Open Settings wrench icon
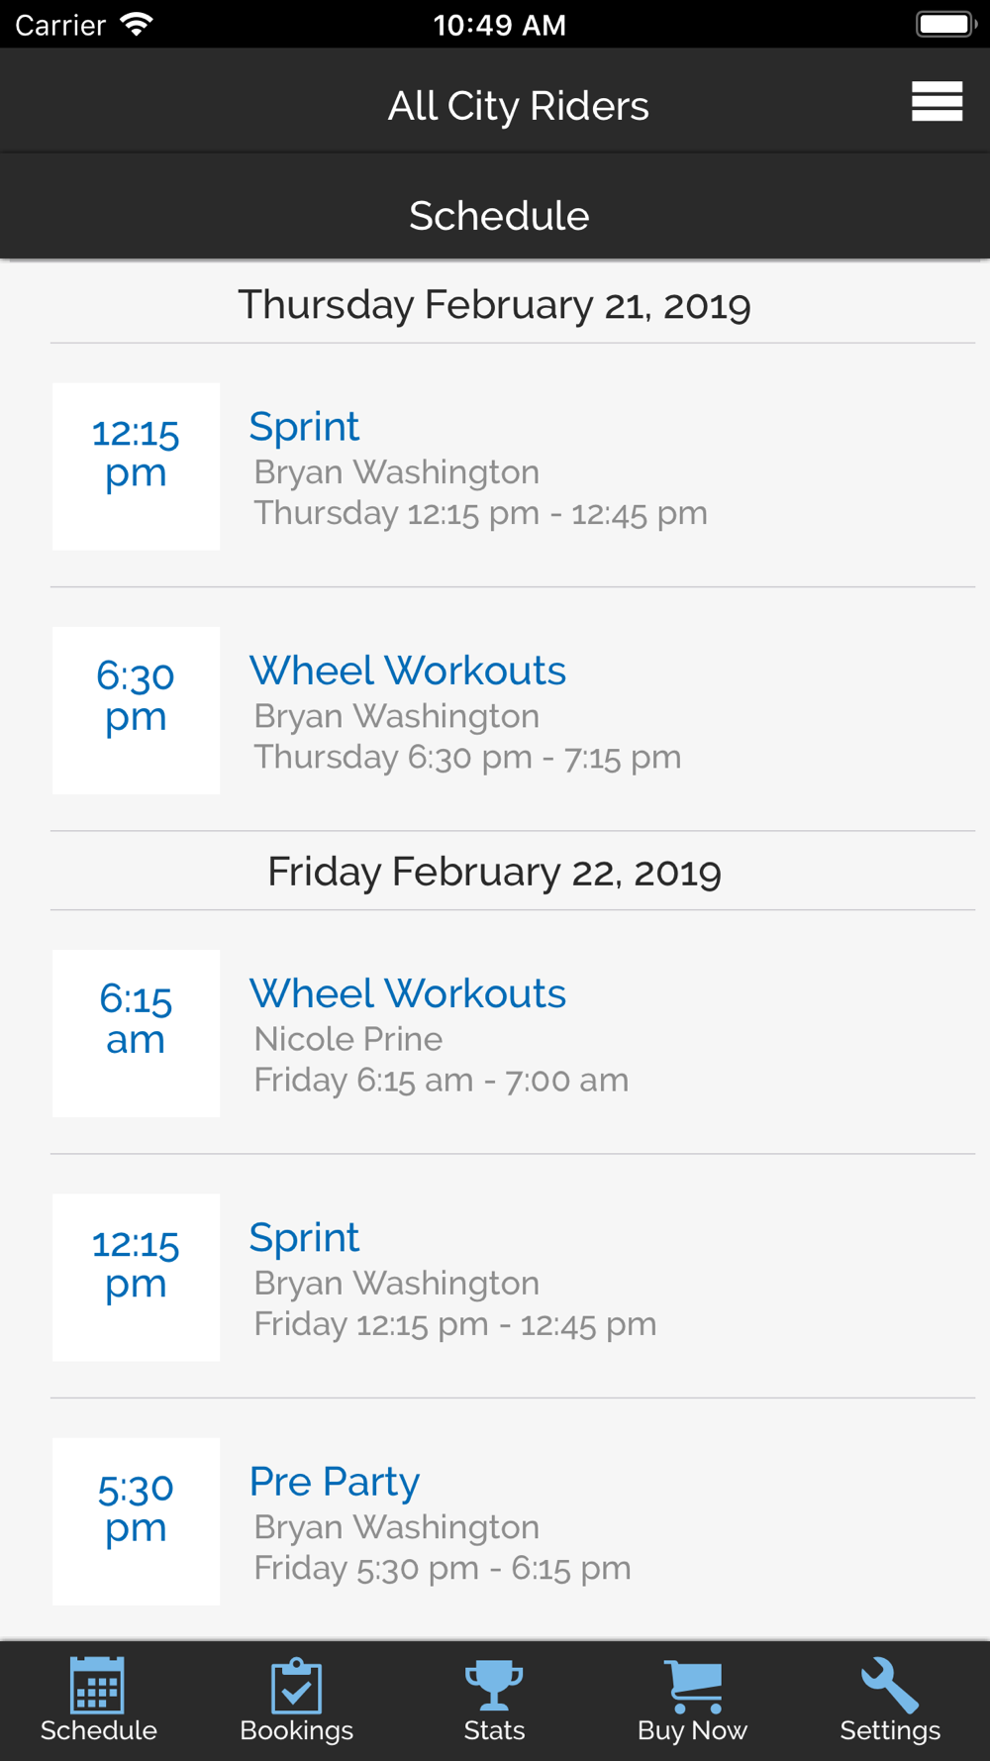Screen dimensions: 990x1761 pos(889,1685)
